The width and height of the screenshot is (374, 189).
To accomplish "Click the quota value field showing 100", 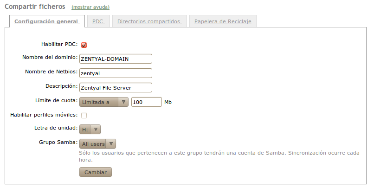I will pyautogui.click(x=146, y=102).
